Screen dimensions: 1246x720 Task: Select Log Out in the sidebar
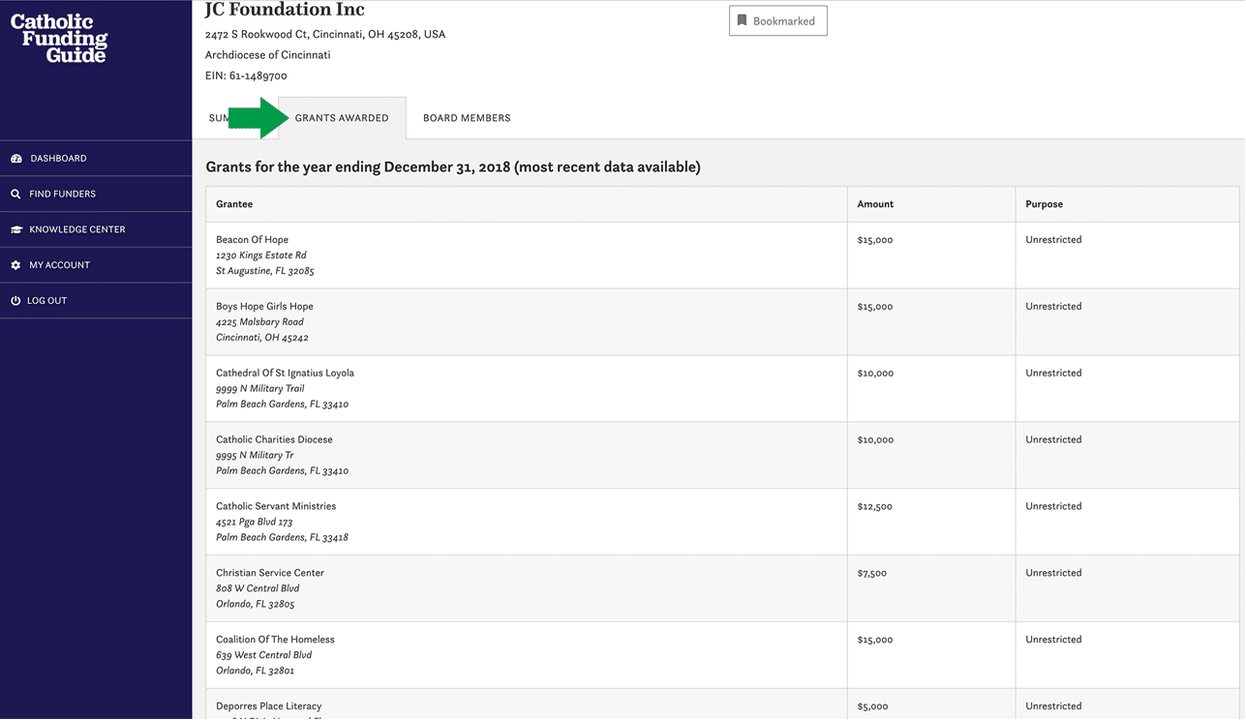tap(96, 301)
